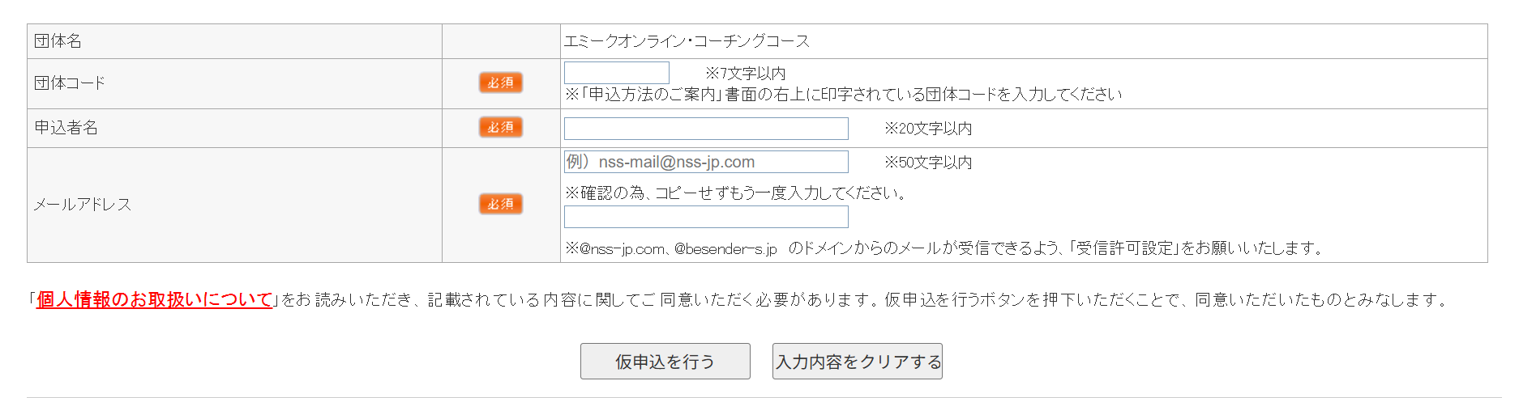1519x398 pixels.
Task: Click the ※20文字以内 hint next to 申込者名
Action: coord(927,129)
